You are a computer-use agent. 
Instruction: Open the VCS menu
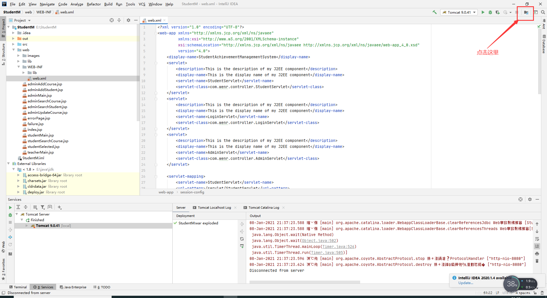coord(142,4)
